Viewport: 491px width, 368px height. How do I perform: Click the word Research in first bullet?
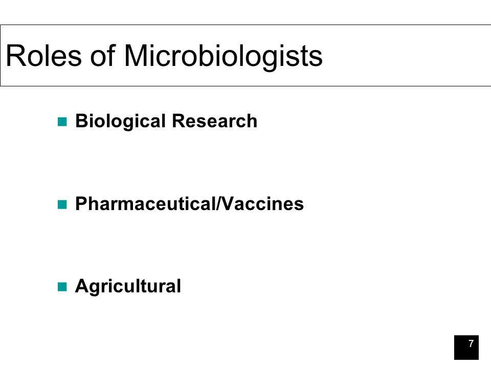(215, 121)
